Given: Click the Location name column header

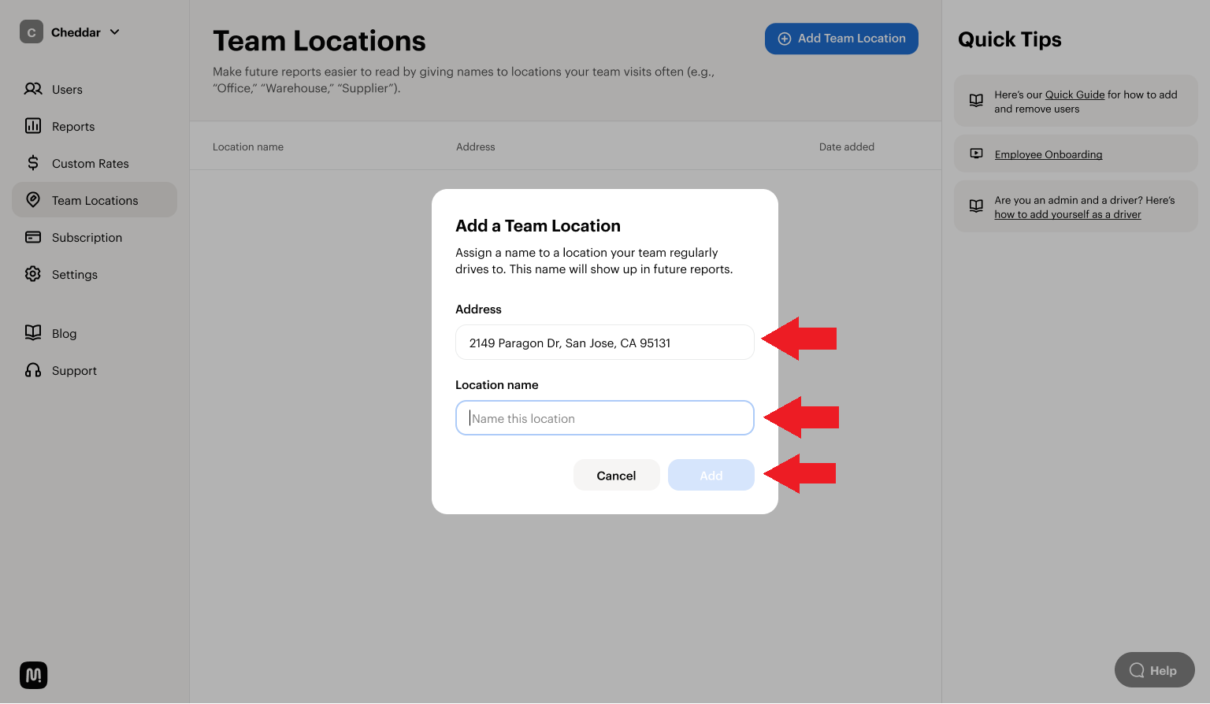Looking at the screenshot, I should coord(248,146).
